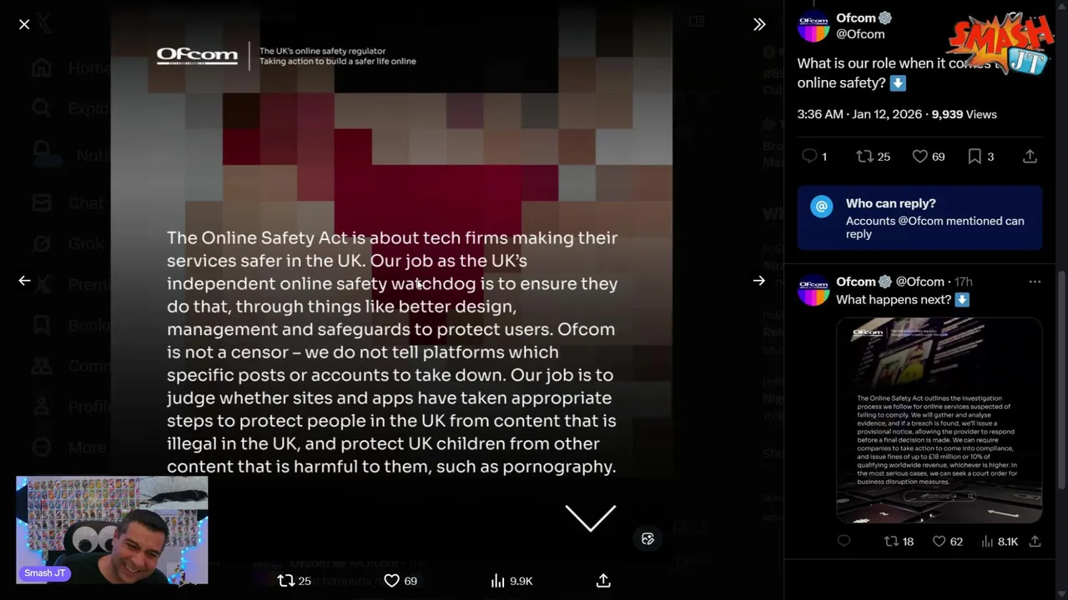Share the main tweet via share icon
Viewport: 1068px width, 600px height.
click(1030, 156)
